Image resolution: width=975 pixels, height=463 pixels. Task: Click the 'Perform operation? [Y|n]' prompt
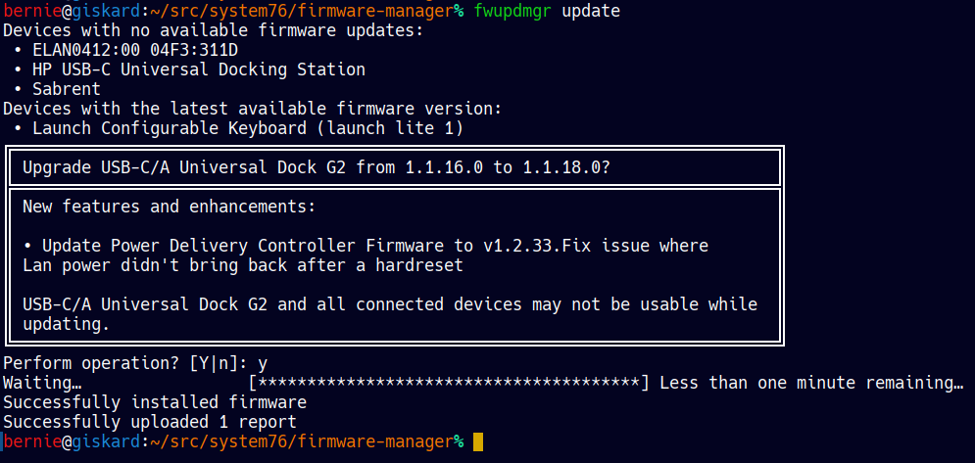click(x=125, y=363)
